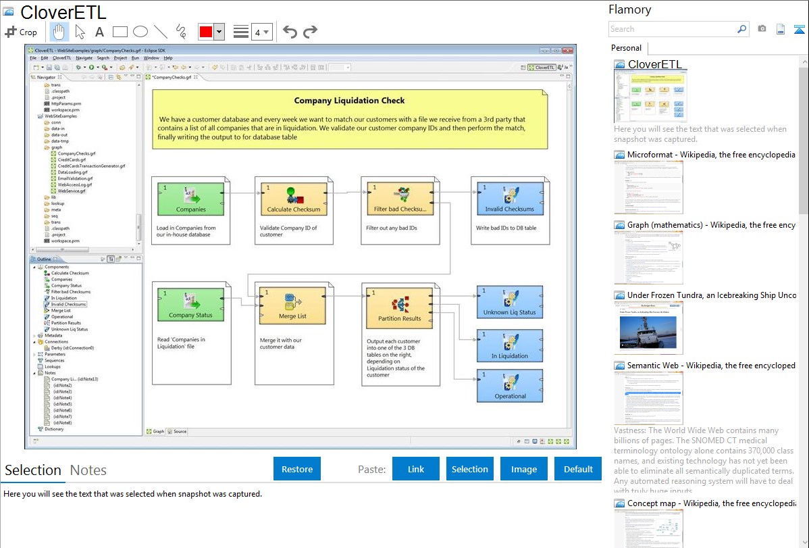Click the Paste Link button
Image resolution: width=809 pixels, height=548 pixels.
416,469
